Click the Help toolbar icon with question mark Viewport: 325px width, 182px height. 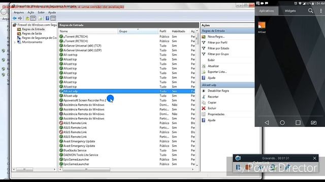tap(47, 18)
